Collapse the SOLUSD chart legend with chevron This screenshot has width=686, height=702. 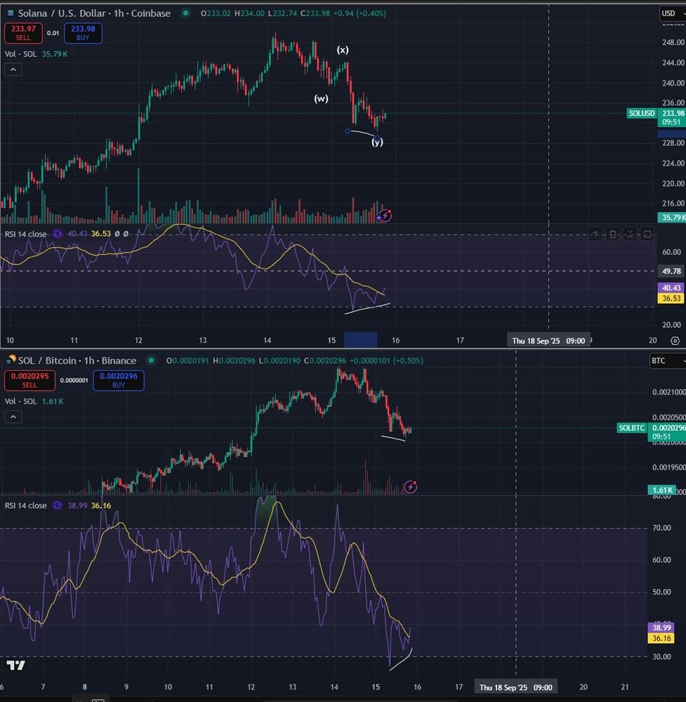(13, 69)
